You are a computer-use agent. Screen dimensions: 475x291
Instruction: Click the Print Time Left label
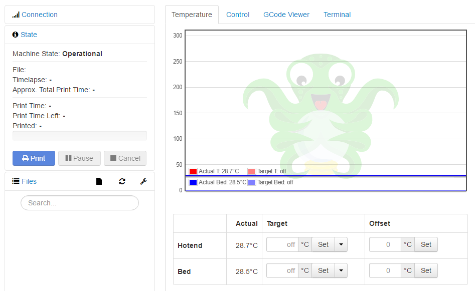point(36,116)
